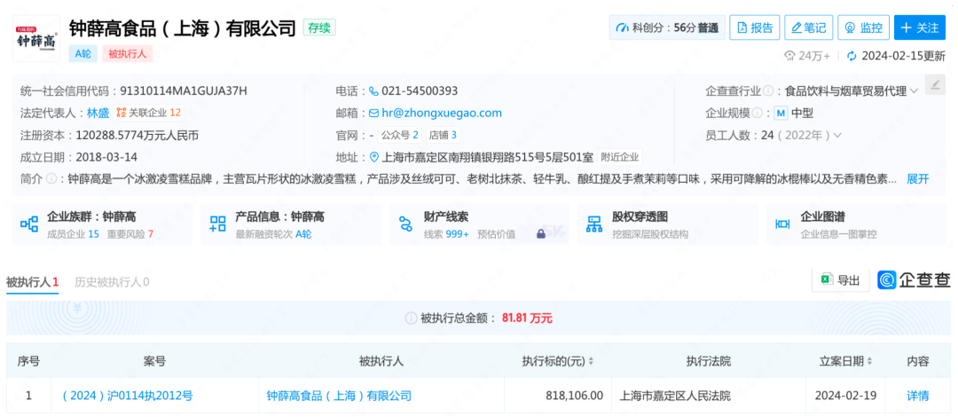
Task: Export the table with 导出 button
Action: tap(840, 280)
